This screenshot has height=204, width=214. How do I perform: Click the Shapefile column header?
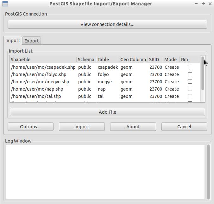coord(43,60)
